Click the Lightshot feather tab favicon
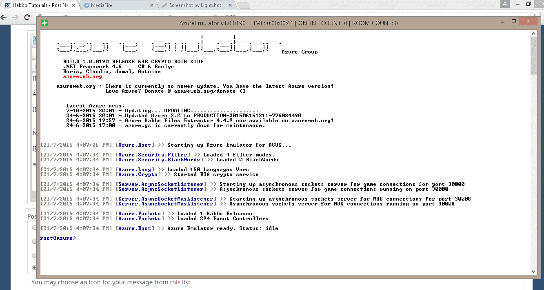The image size is (544, 290). pos(164,5)
